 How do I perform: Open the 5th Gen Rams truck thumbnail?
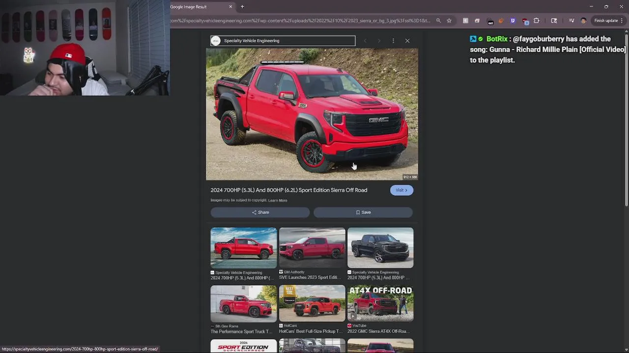point(244,303)
